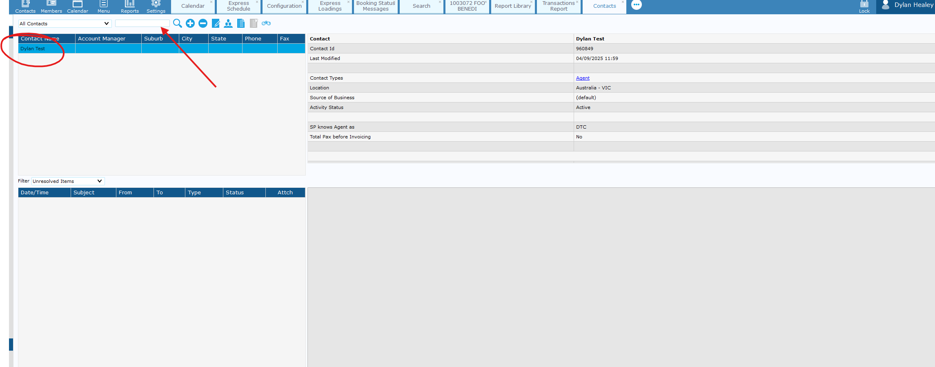The height and width of the screenshot is (367, 935).
Task: Click the binoculars find icon
Action: coord(266,23)
